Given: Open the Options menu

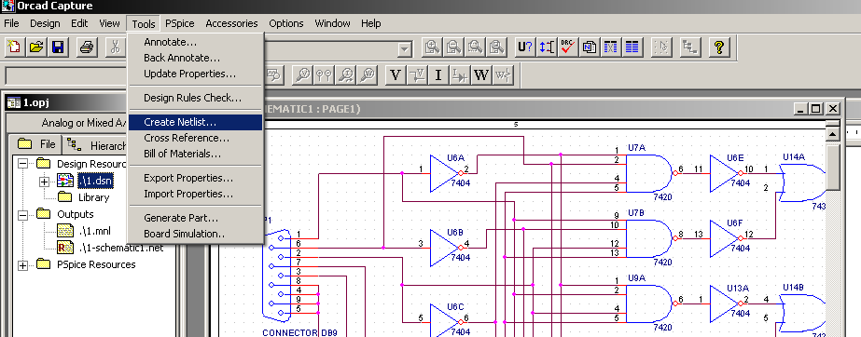Looking at the screenshot, I should [286, 23].
